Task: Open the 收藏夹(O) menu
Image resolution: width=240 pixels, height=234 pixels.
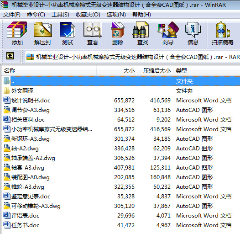Action: pyautogui.click(x=88, y=15)
